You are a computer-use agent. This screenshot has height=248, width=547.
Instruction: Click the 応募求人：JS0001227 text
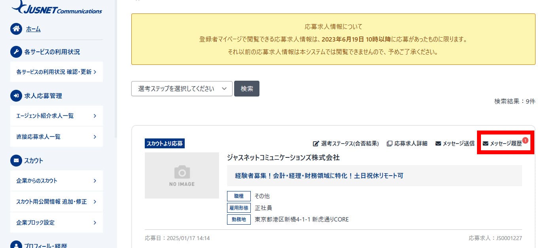(495, 238)
